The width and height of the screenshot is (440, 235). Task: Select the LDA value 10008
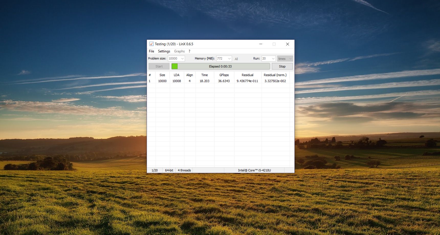point(177,81)
